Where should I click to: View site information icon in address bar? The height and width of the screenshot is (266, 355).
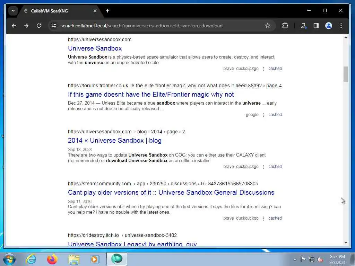(54, 26)
